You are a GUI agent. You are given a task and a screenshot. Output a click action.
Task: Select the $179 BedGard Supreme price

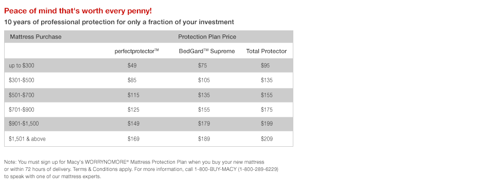pos(204,124)
